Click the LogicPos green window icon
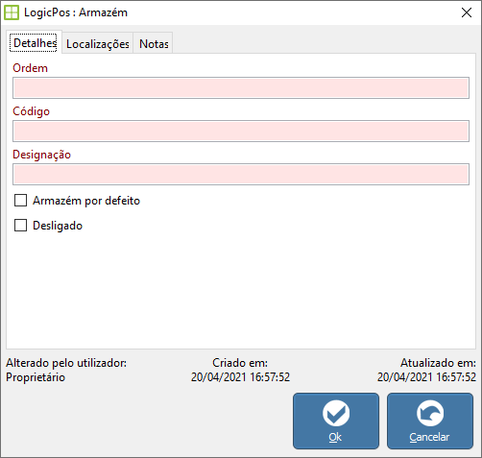The width and height of the screenshot is (482, 458). [x=12, y=12]
